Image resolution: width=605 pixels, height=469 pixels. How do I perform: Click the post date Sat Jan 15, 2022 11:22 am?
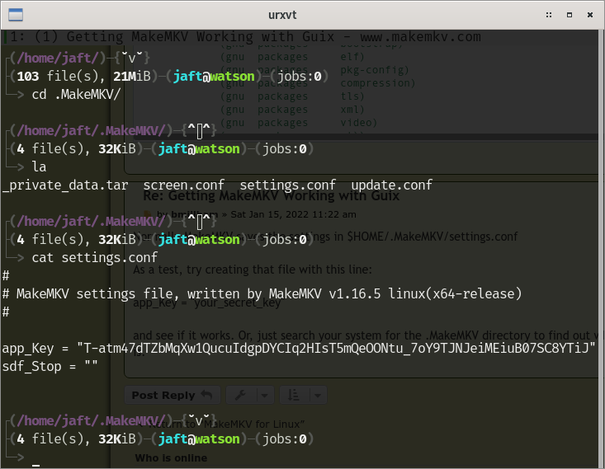click(293, 214)
